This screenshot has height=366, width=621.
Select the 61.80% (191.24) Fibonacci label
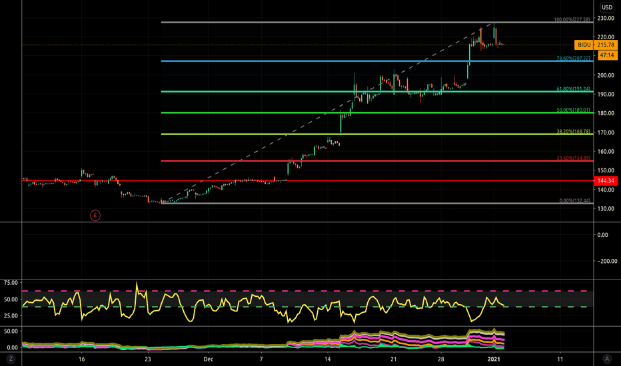point(573,89)
